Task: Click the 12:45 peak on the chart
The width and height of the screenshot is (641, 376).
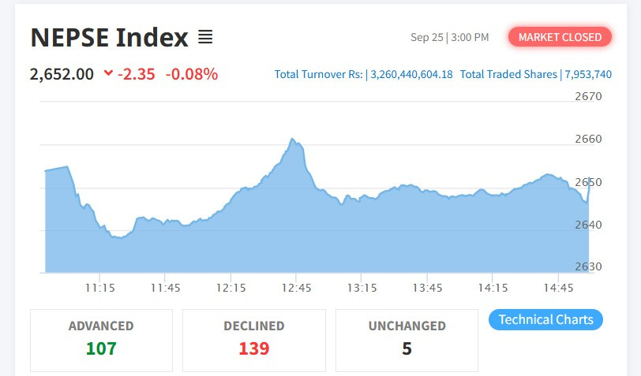Action: click(x=292, y=140)
